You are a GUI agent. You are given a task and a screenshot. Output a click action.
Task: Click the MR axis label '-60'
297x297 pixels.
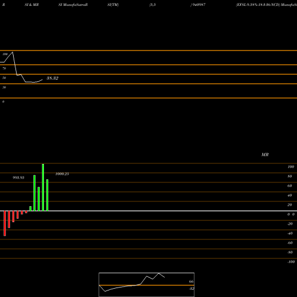[290, 243]
